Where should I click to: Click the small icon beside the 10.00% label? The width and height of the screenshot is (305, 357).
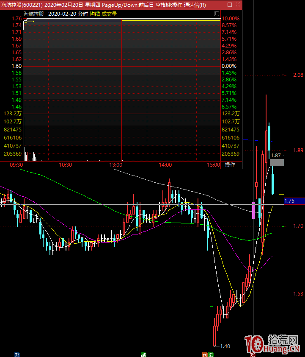pos(217,14)
